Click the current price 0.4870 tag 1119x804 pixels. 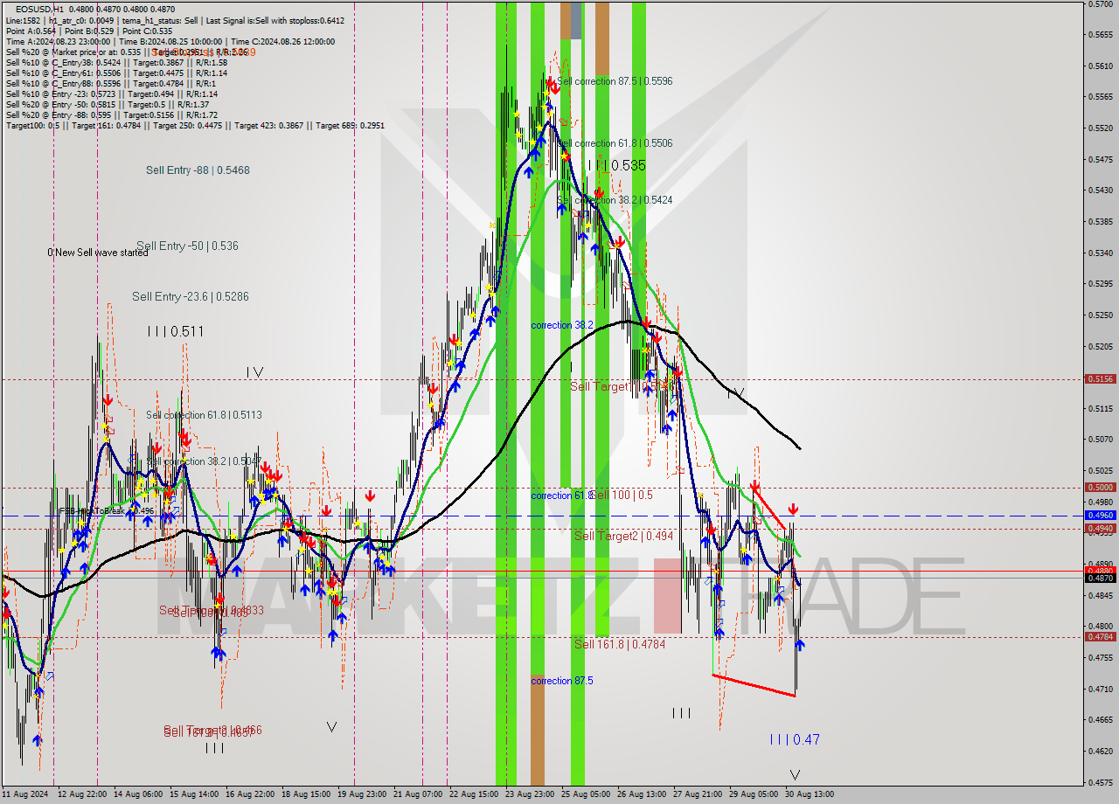click(1100, 579)
